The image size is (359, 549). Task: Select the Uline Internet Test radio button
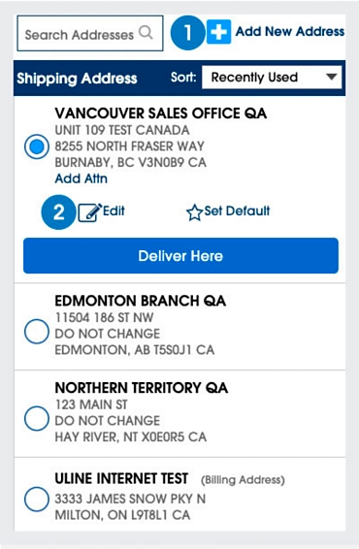tap(37, 499)
